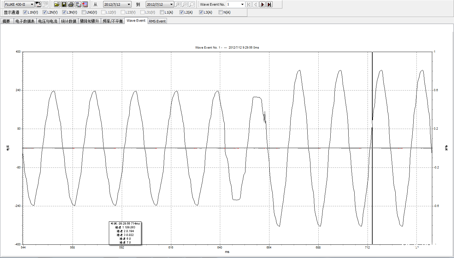Enable the L1(A) channel checkbox

pos(162,12)
